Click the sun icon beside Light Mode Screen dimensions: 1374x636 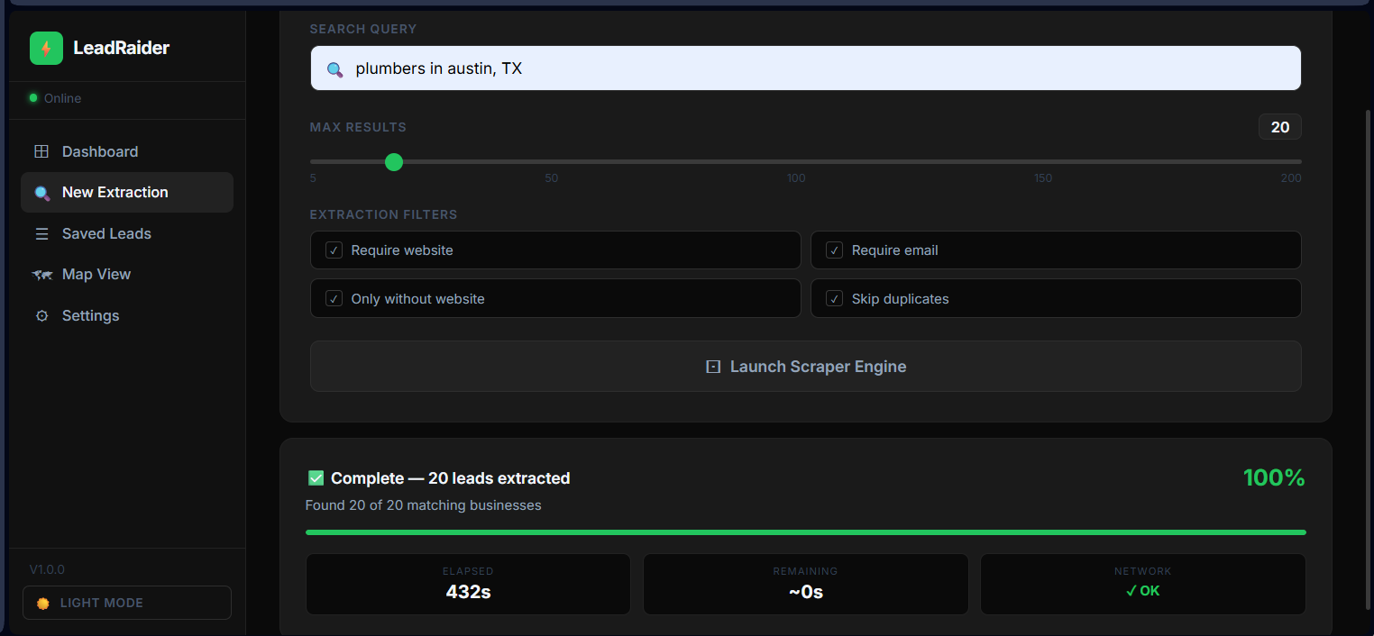pyautogui.click(x=42, y=604)
